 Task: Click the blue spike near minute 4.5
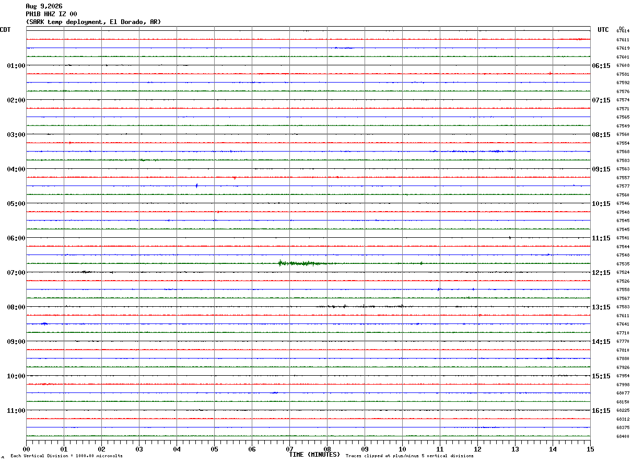[x=196, y=186]
